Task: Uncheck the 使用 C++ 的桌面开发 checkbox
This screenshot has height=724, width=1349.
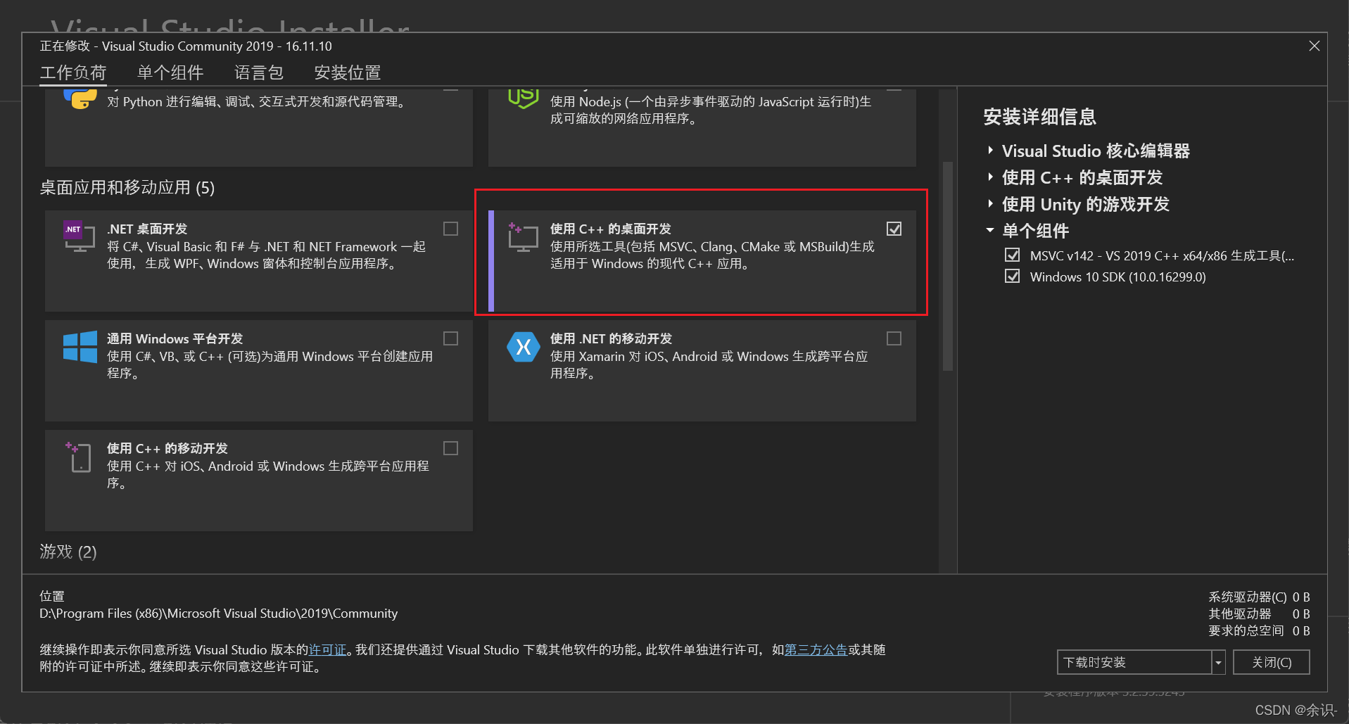Action: coord(894,229)
